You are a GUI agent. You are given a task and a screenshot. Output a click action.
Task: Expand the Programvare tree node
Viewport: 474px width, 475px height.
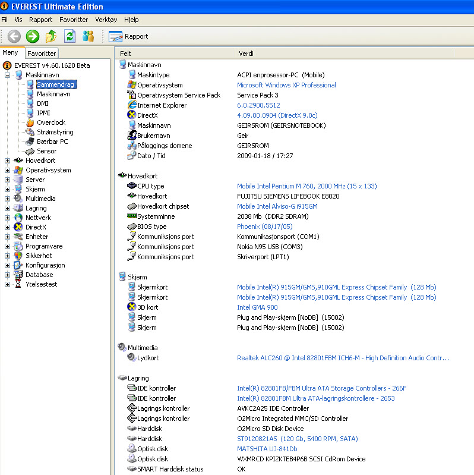point(8,247)
